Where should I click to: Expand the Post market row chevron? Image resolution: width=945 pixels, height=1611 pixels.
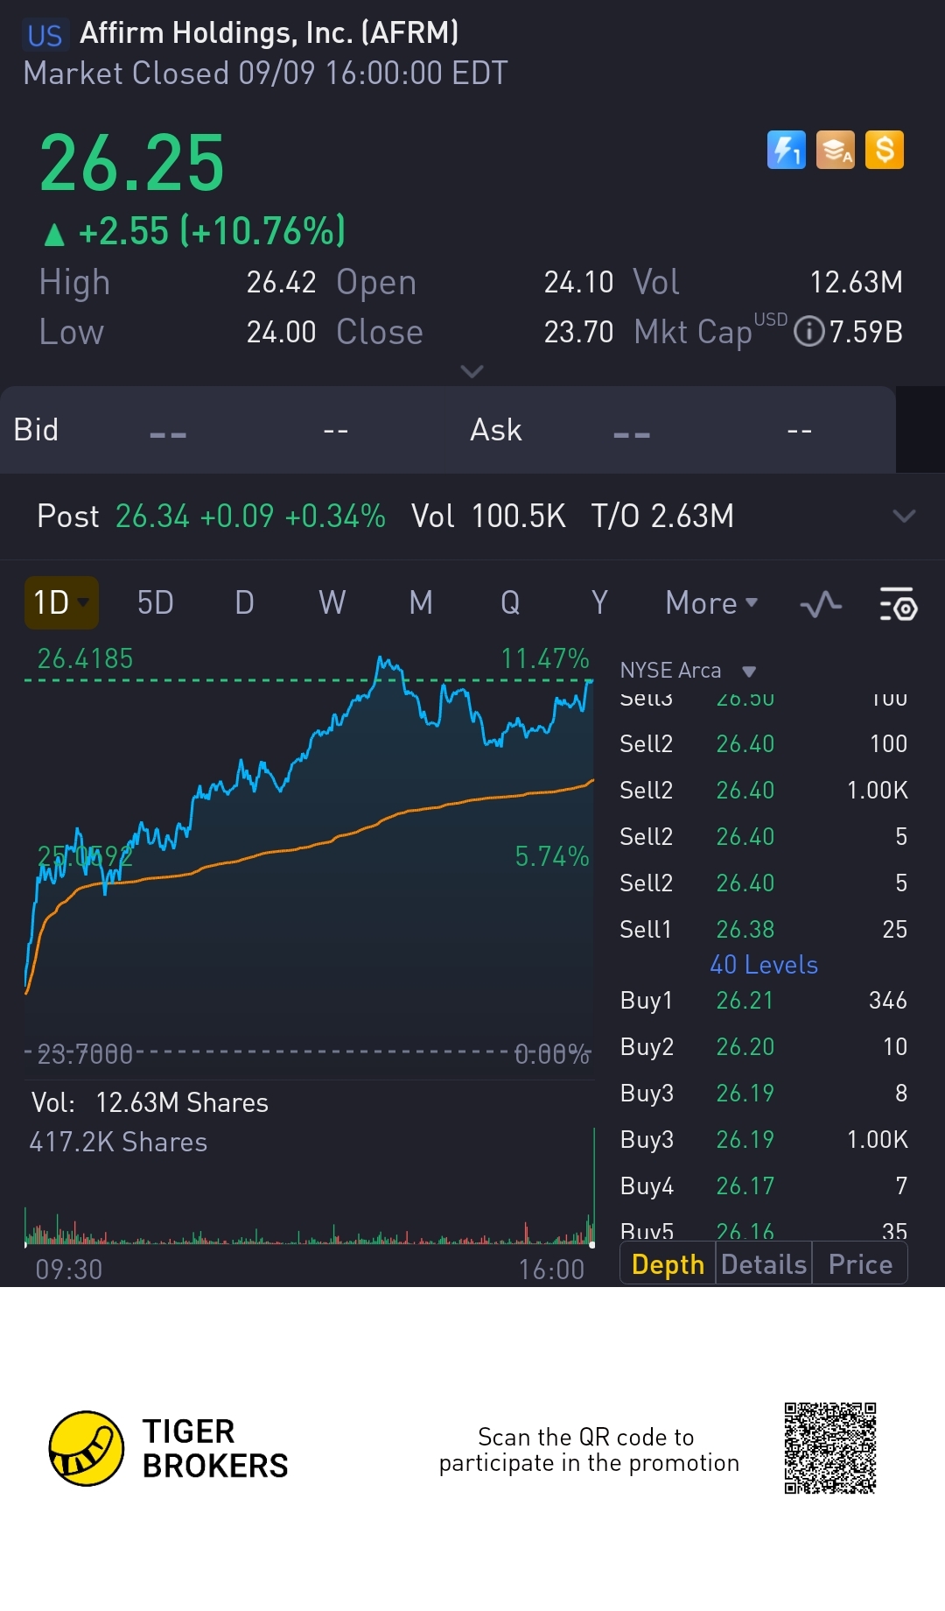point(904,516)
